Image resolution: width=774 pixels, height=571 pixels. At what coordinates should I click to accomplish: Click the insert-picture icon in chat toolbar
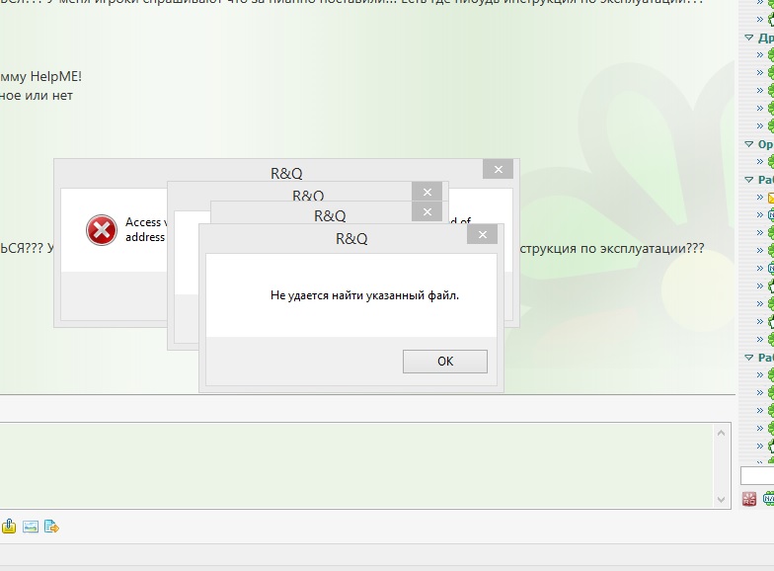click(30, 527)
